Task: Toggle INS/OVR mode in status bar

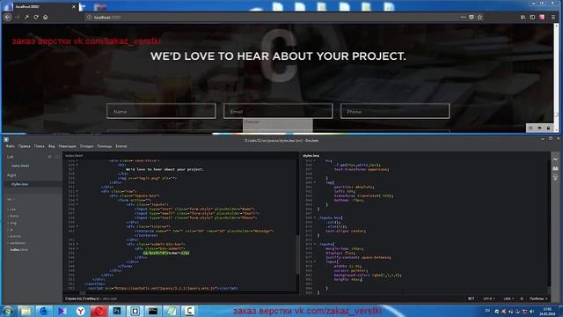Action: (x=471, y=299)
